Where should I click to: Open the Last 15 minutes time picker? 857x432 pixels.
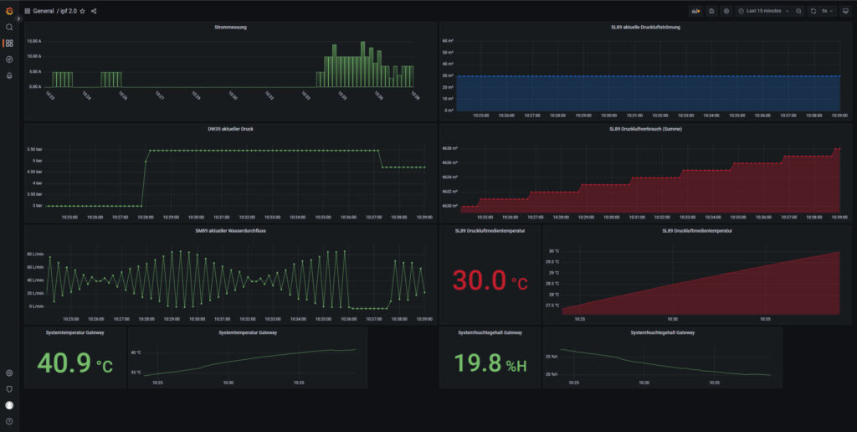tap(763, 11)
